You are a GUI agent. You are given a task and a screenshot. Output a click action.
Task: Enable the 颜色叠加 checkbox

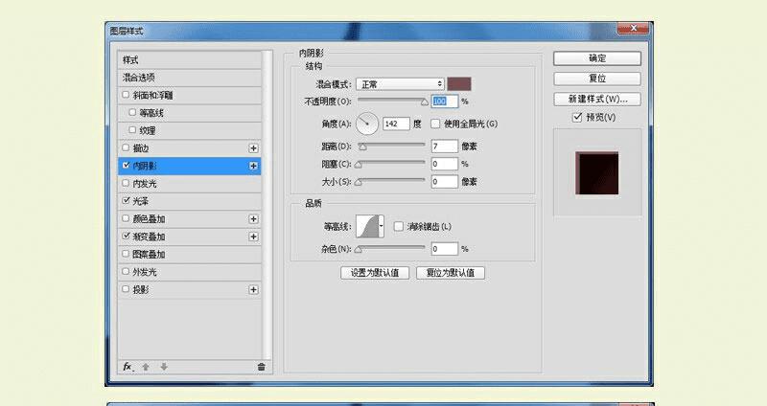126,218
